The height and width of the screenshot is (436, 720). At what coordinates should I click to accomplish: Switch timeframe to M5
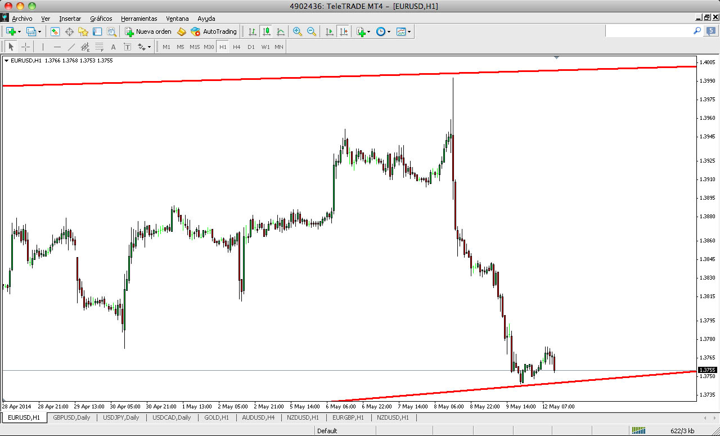(x=181, y=47)
